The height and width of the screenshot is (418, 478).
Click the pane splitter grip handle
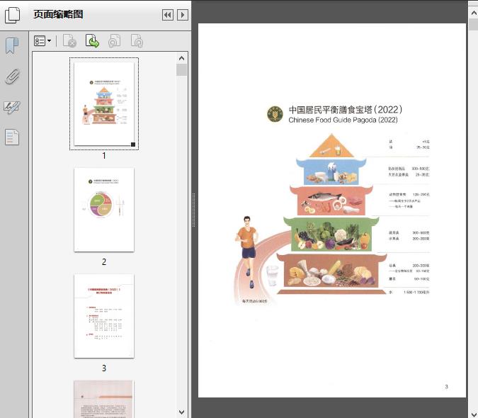point(193,210)
